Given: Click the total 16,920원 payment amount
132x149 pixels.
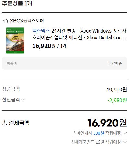Looking at the screenshot, I should (107, 123).
